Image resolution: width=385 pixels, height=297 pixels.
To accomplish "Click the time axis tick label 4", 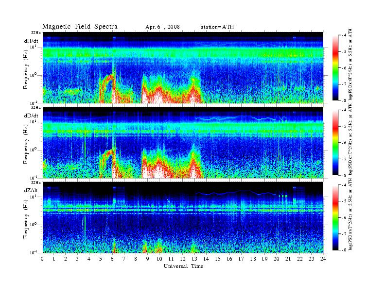I will coord(89,259).
